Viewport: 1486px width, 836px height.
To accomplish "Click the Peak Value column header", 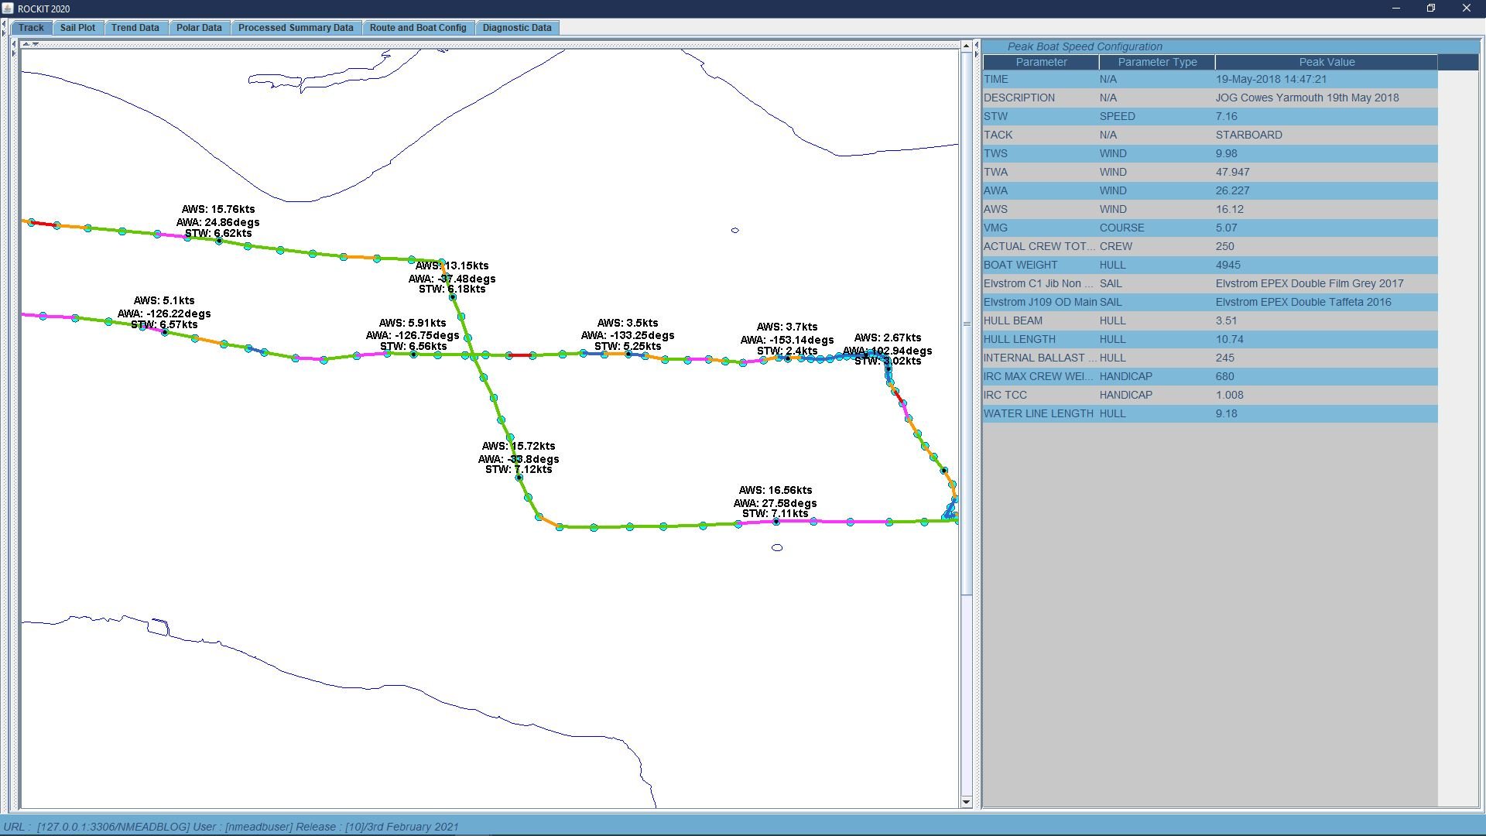I will 1327,62.
